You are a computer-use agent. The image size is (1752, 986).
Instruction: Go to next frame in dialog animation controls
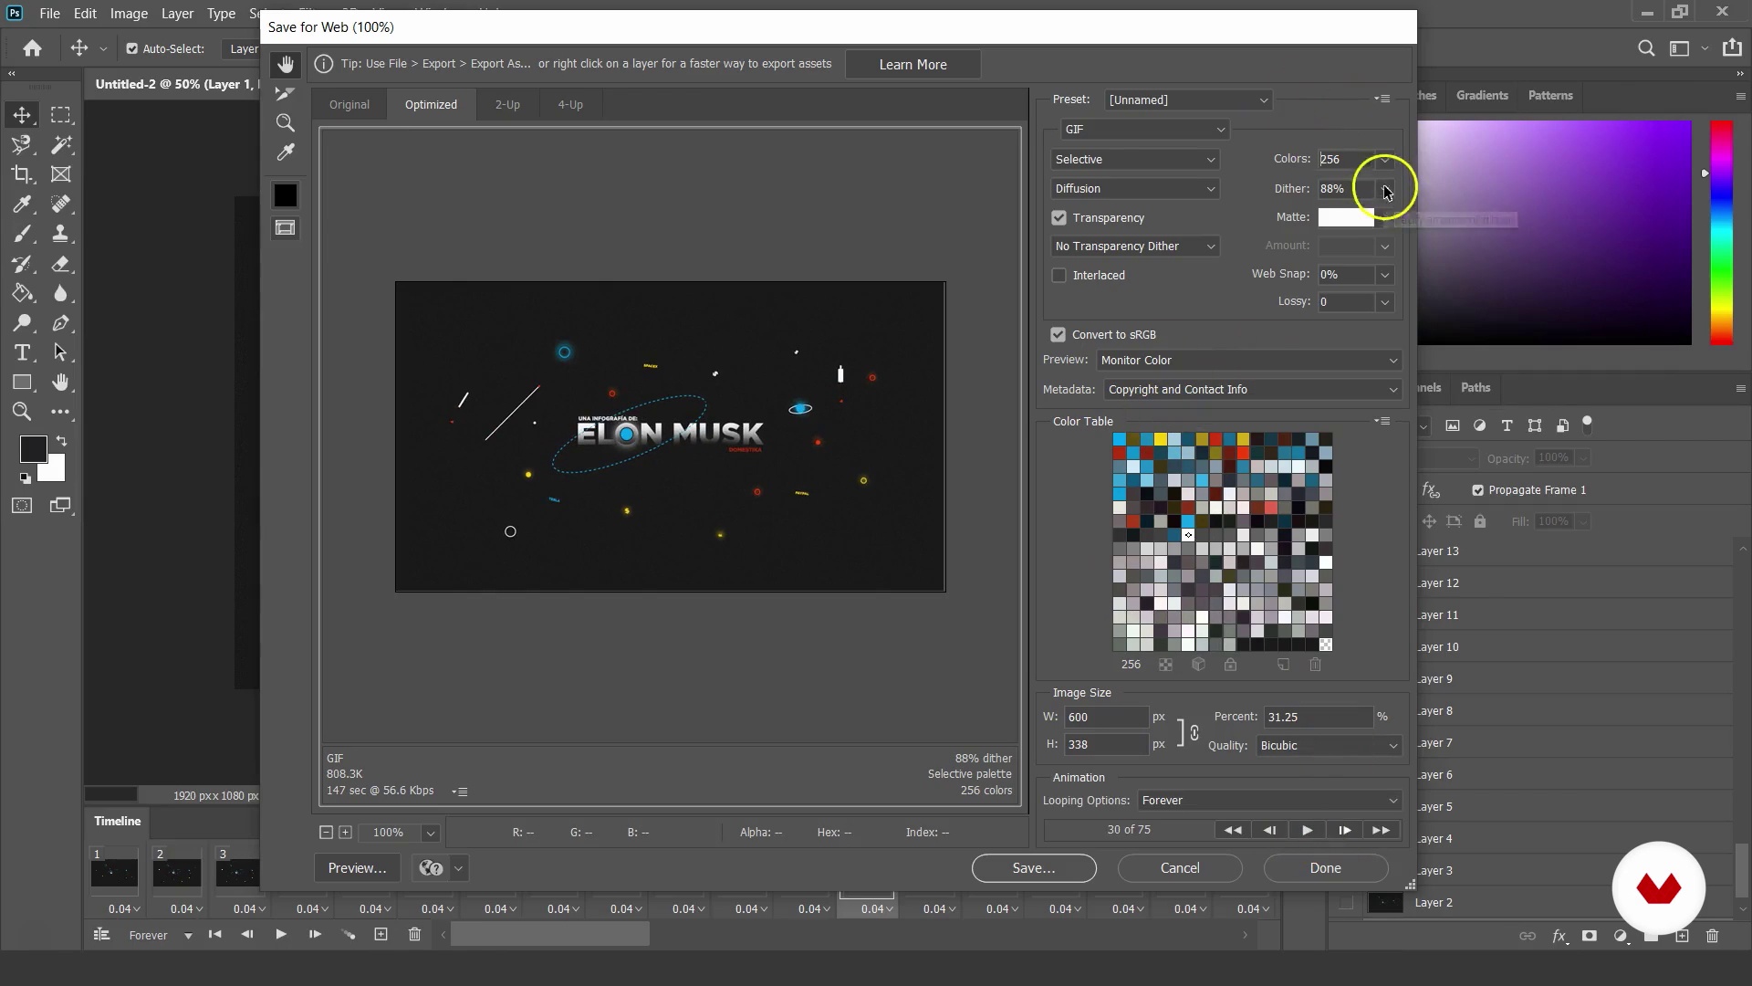click(1344, 830)
